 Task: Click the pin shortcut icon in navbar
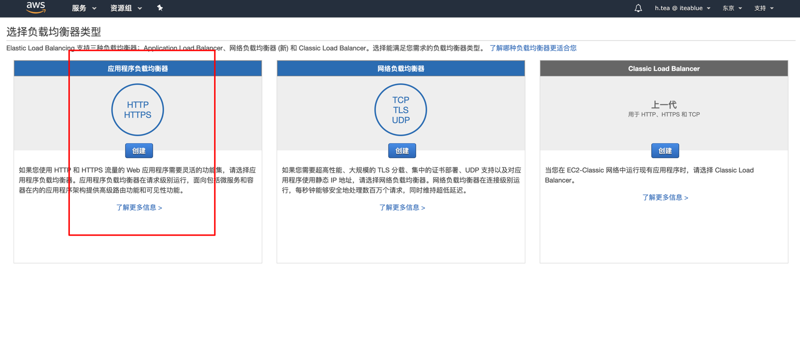[x=160, y=8]
